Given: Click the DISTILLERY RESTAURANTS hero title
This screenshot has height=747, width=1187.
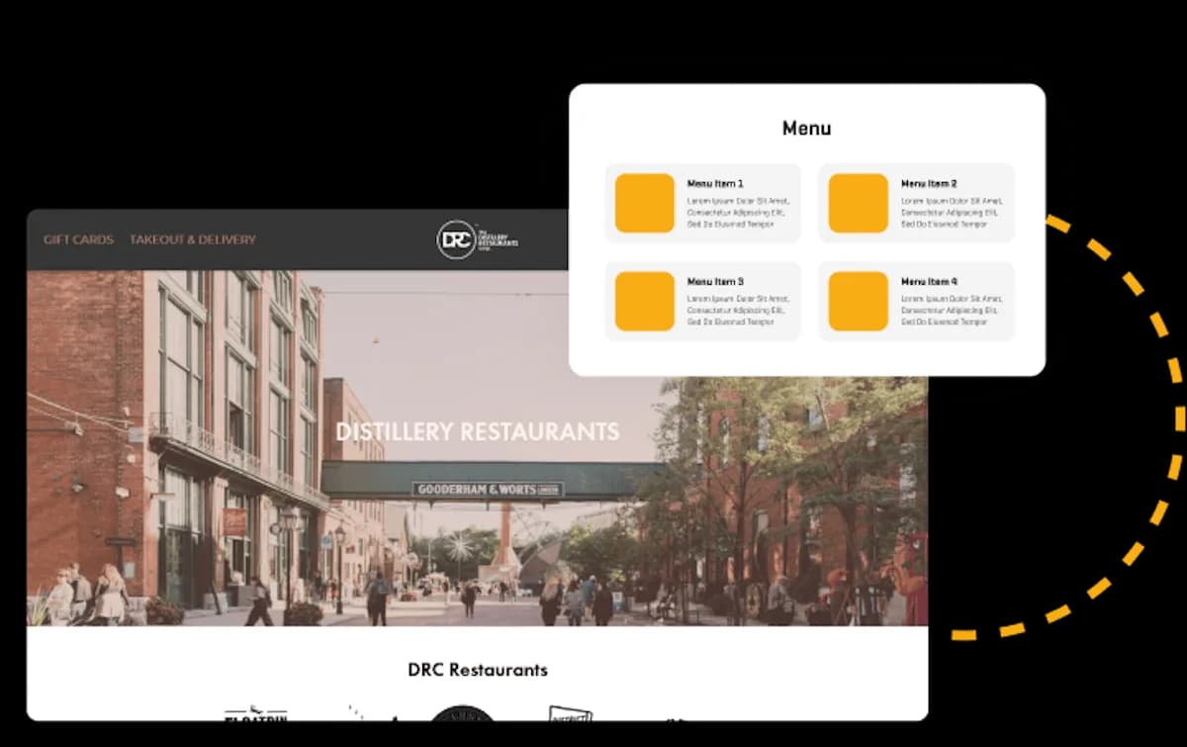Looking at the screenshot, I should point(478,431).
